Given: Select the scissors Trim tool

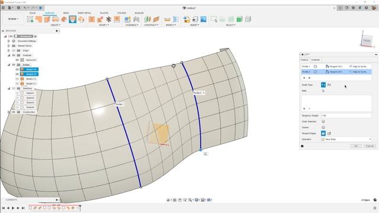Looking at the screenshot, I should click(108, 20).
